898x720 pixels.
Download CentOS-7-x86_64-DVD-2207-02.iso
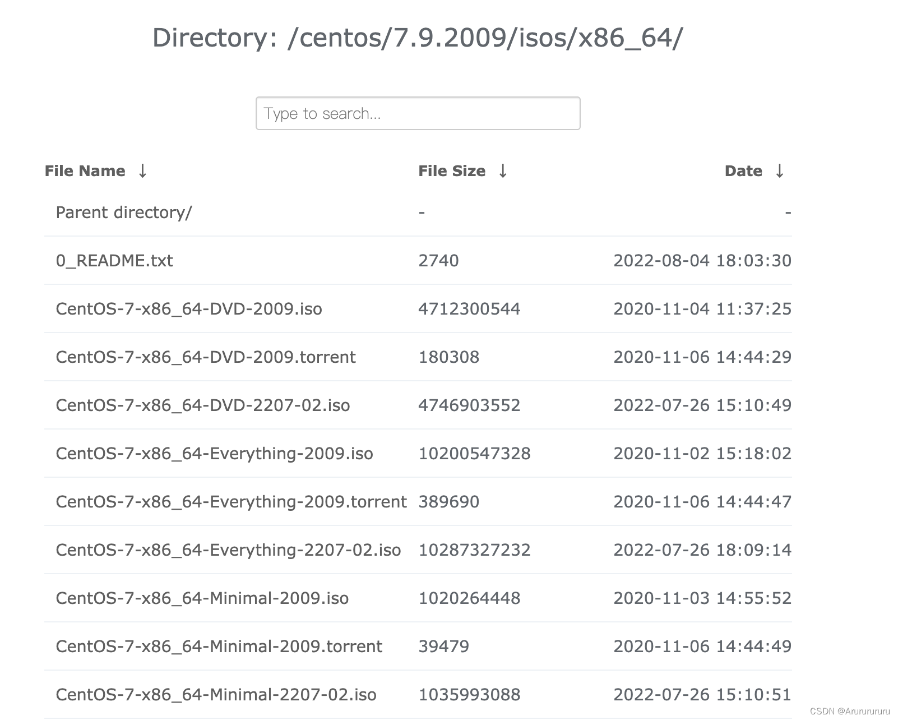tap(203, 405)
